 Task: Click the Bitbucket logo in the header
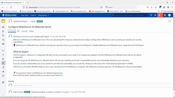pyautogui.click(x=10, y=15)
